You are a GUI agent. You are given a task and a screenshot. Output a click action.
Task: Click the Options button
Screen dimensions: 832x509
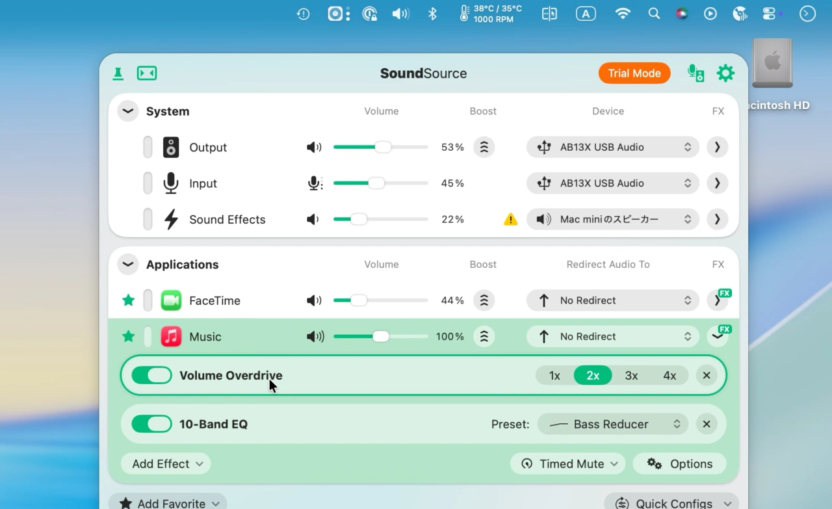pyautogui.click(x=679, y=463)
